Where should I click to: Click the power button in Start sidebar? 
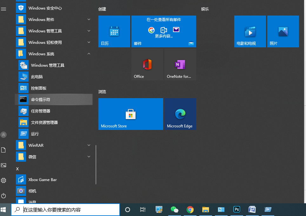point(3,196)
